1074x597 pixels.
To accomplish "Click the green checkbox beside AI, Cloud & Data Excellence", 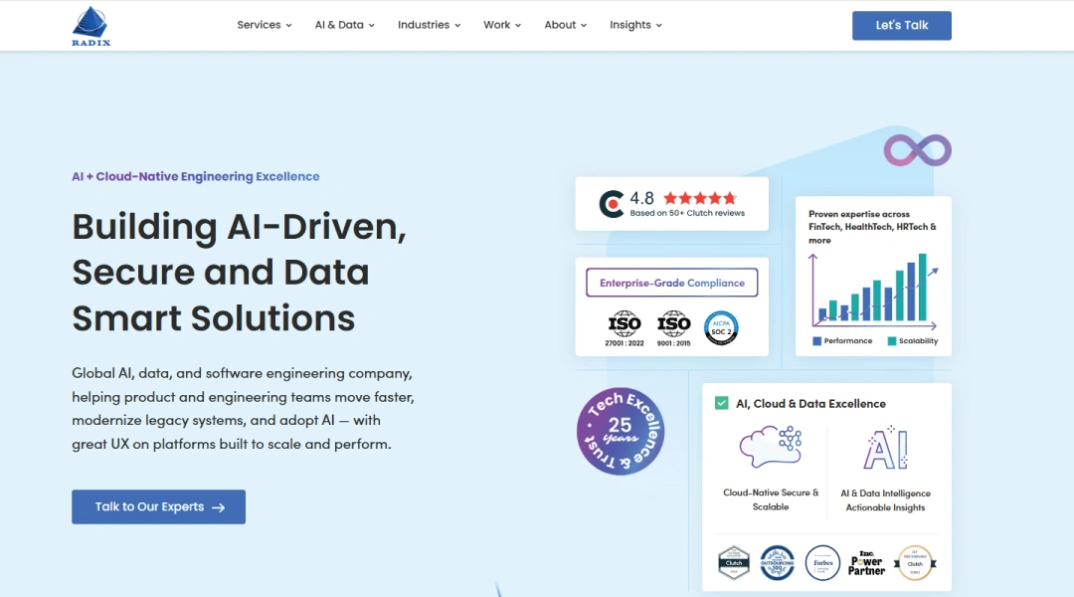I will [x=722, y=403].
